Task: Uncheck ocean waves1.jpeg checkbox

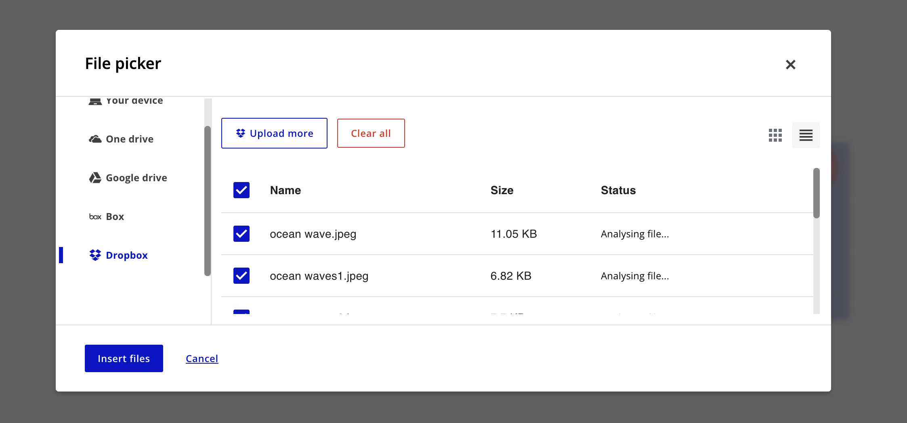Action: pyautogui.click(x=241, y=276)
